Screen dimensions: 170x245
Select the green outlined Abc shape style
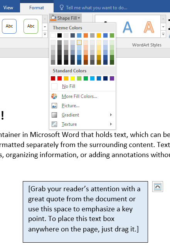pyautogui.click(x=31, y=26)
